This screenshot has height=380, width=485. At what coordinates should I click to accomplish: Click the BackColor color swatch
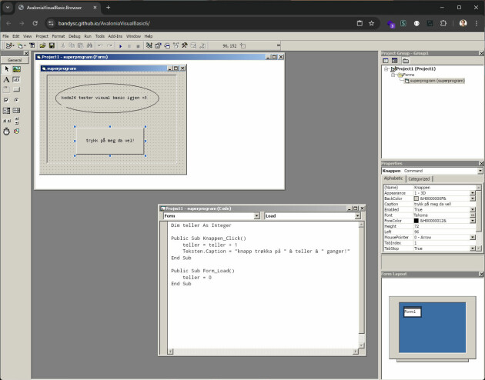click(x=416, y=198)
